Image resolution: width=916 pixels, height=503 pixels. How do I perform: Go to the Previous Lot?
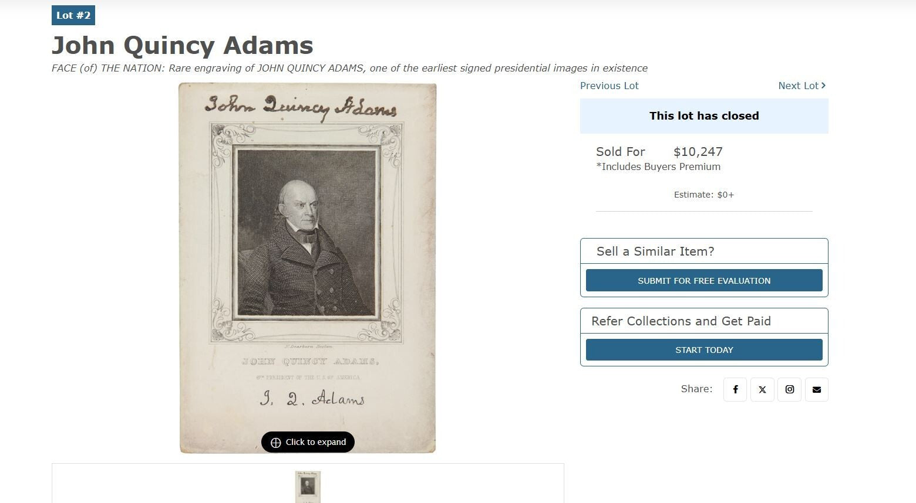point(609,86)
